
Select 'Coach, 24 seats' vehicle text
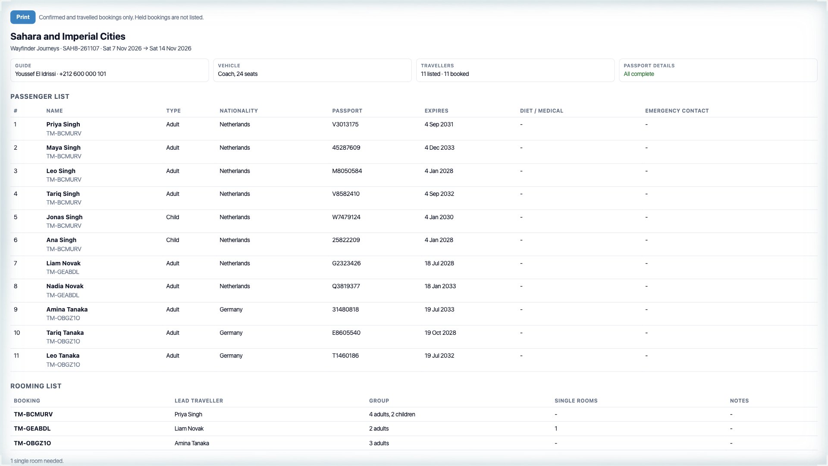238,74
